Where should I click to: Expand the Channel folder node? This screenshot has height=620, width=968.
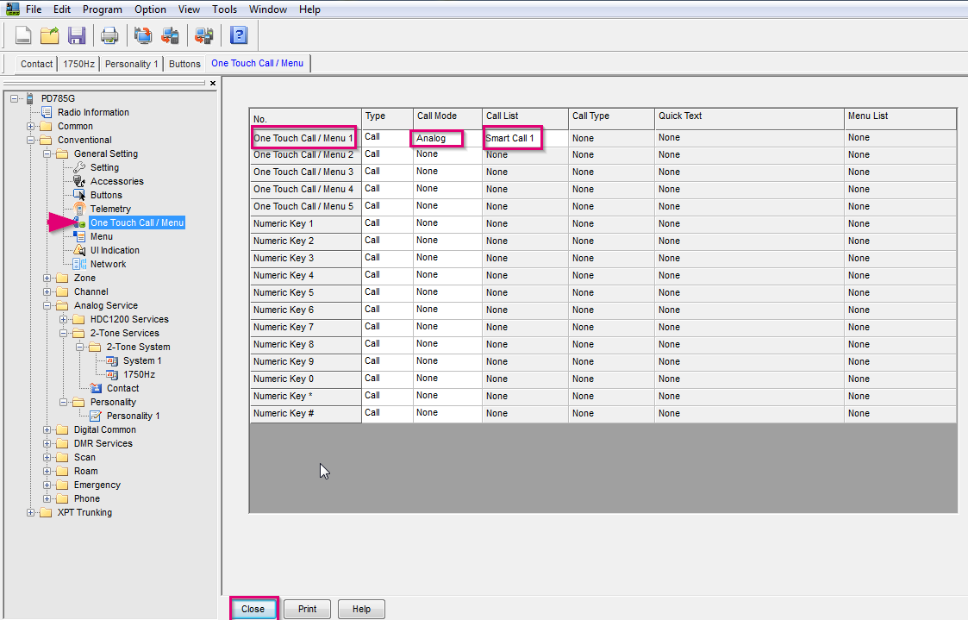point(47,291)
